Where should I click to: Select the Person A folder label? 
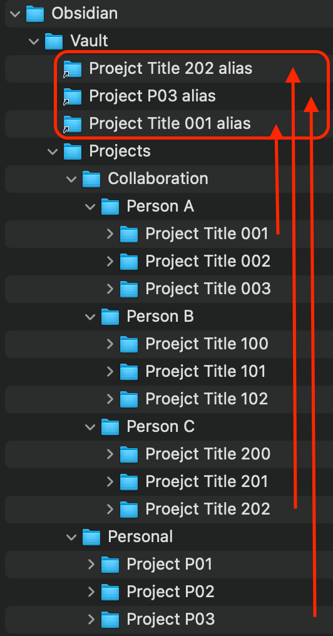tap(160, 207)
